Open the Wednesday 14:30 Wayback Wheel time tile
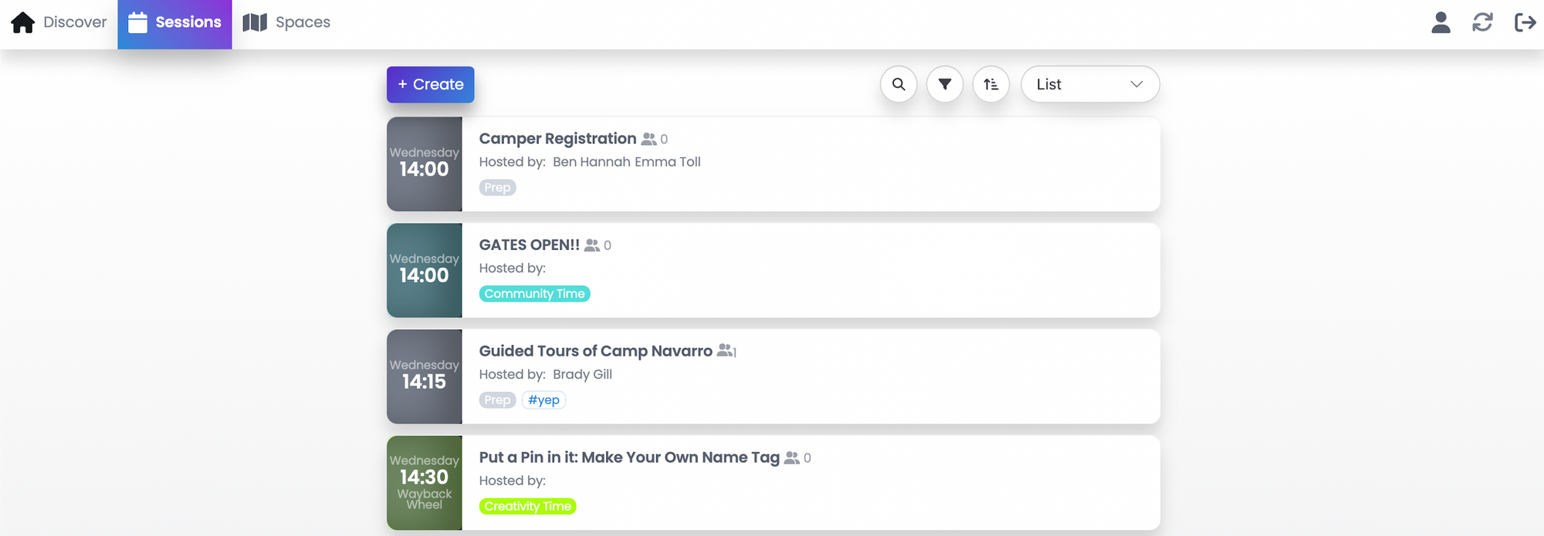The image size is (1544, 536). 425,483
